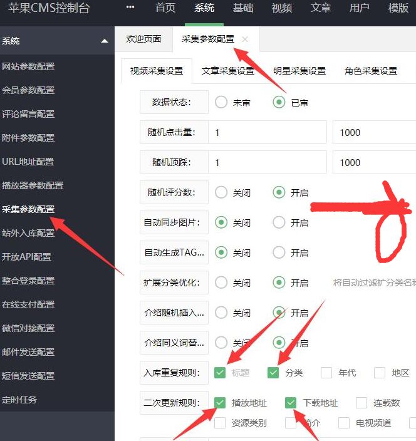Select the 文章采集设置 tab
Image resolution: width=416 pixels, height=441 pixels.
pos(228,71)
